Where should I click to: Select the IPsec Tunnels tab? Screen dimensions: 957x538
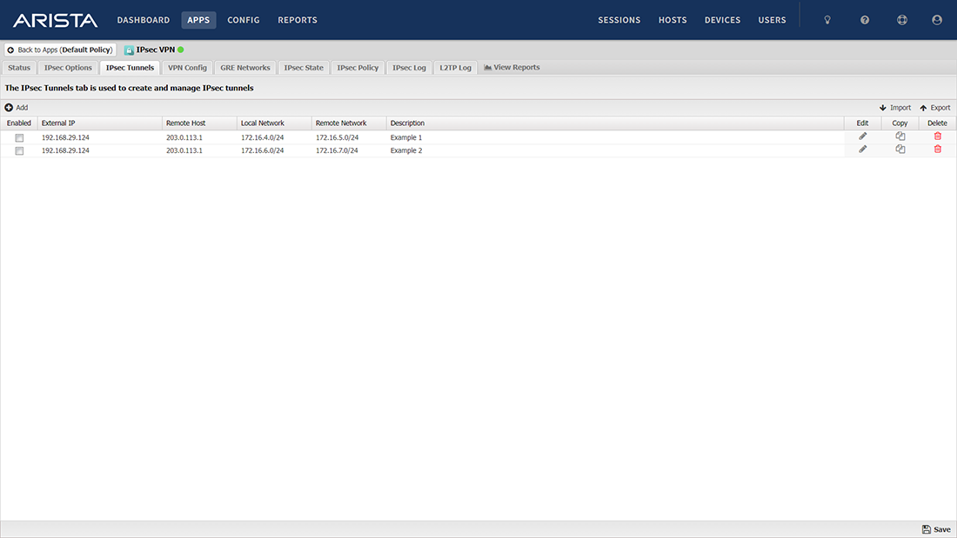click(x=130, y=68)
